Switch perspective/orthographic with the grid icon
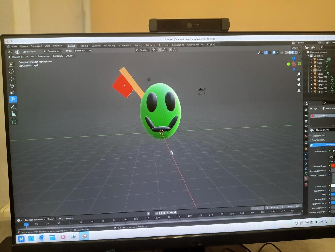 pos(299,90)
